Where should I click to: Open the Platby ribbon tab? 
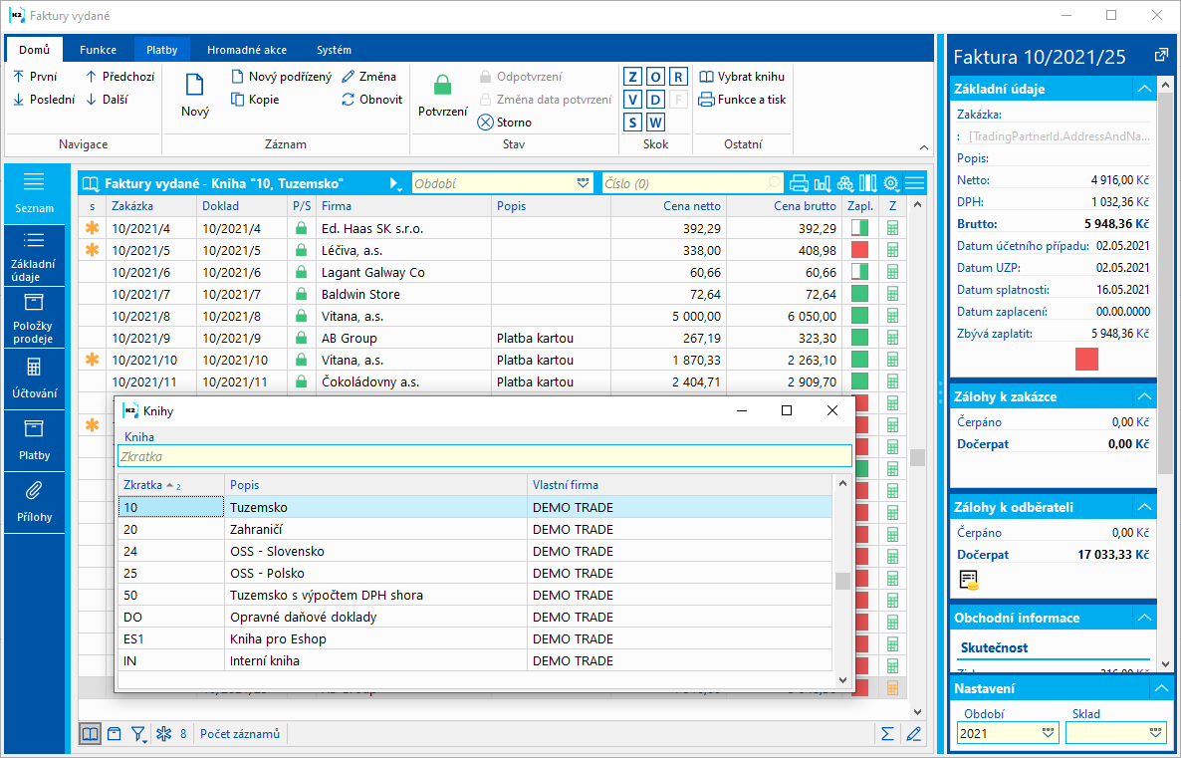[x=162, y=50]
